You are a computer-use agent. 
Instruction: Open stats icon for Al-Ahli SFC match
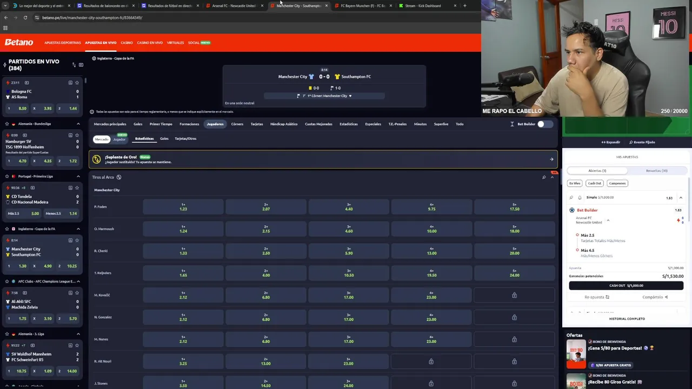[x=70, y=293]
